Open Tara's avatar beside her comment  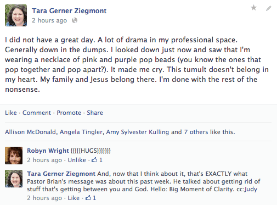[14, 179]
